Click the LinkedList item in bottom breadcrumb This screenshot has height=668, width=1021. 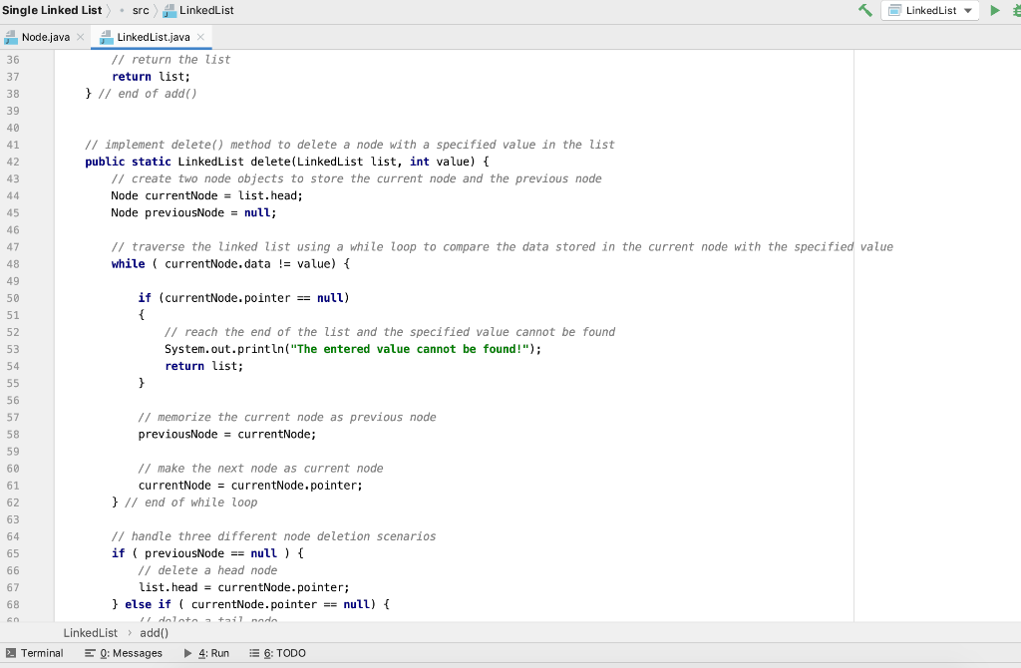[x=91, y=633]
